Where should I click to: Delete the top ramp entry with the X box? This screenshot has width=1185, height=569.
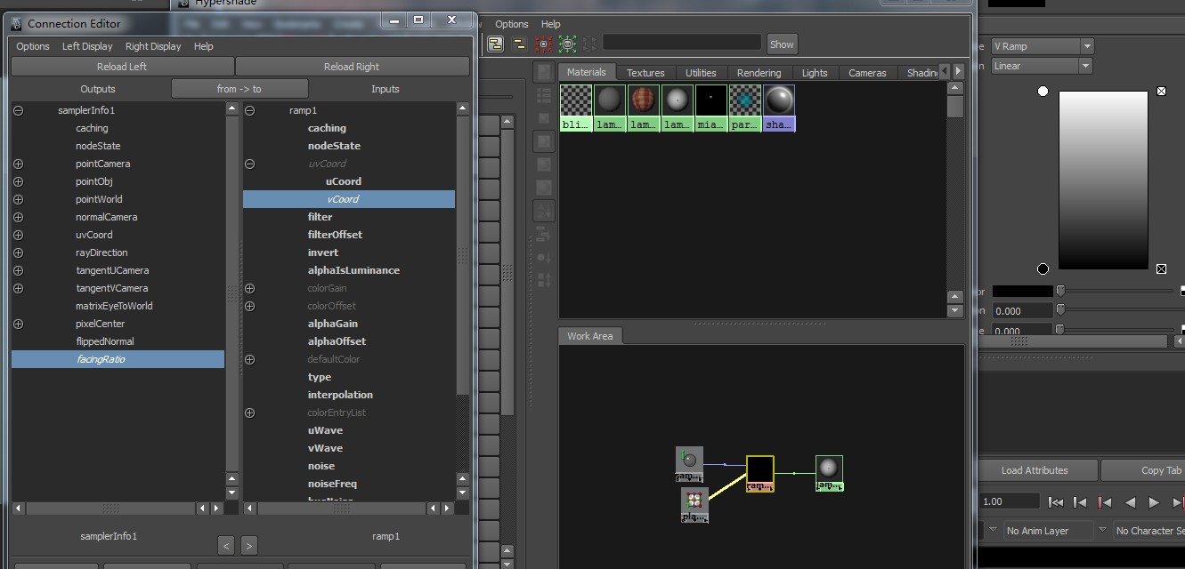coord(1161,92)
